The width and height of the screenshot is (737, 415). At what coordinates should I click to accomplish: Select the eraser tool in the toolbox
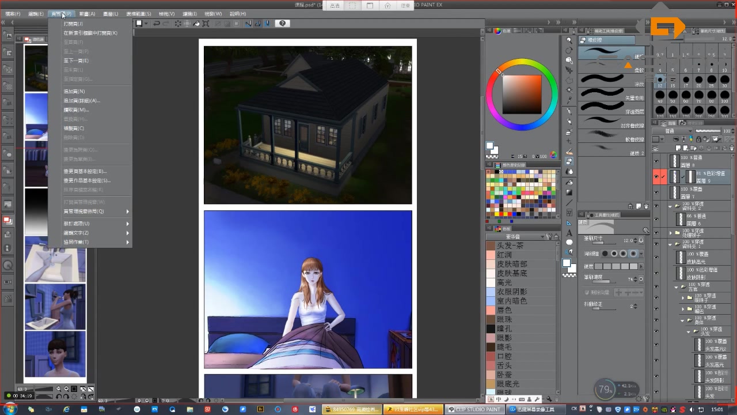pos(569,161)
